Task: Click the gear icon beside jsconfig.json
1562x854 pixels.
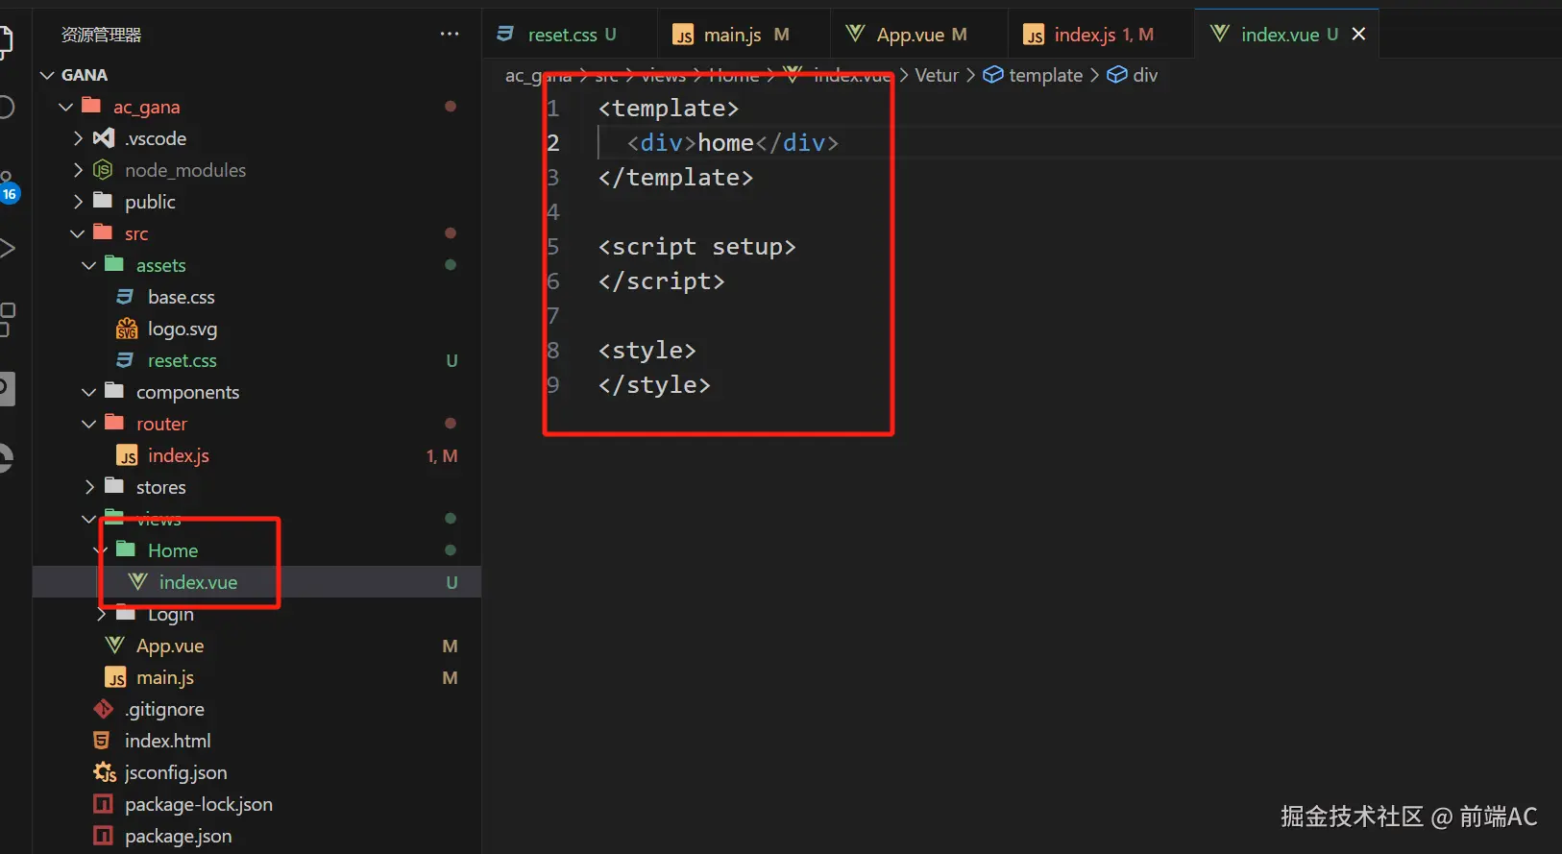Action: coord(104,772)
